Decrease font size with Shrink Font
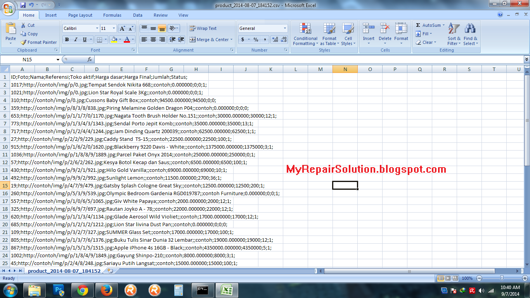The height and width of the screenshot is (298, 530). pos(131,28)
